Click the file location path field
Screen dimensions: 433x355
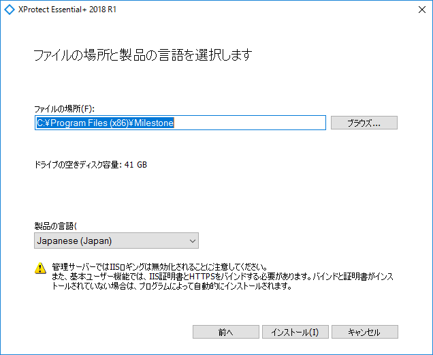[180, 123]
